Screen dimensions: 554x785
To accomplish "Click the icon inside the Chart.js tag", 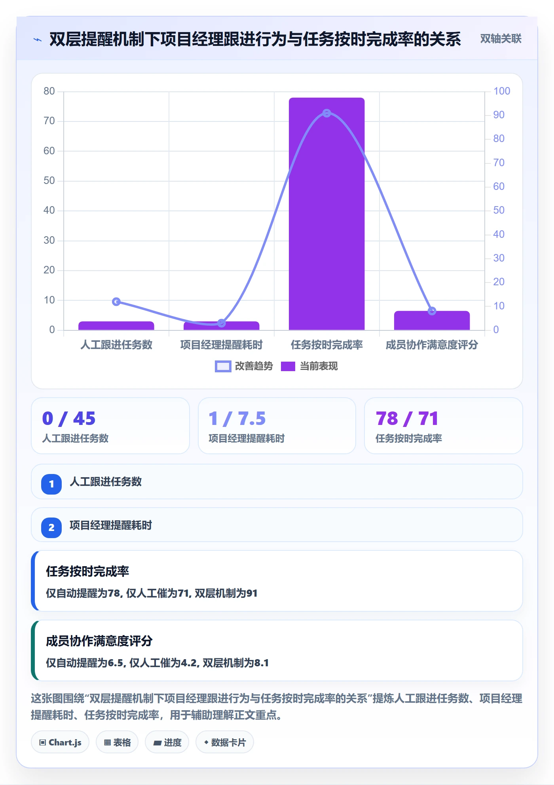I will pos(43,743).
